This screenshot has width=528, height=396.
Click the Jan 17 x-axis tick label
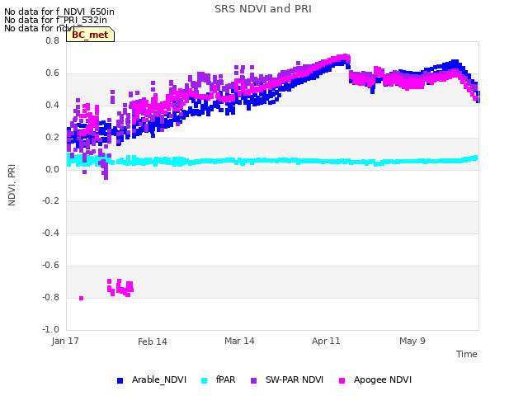tap(65, 341)
